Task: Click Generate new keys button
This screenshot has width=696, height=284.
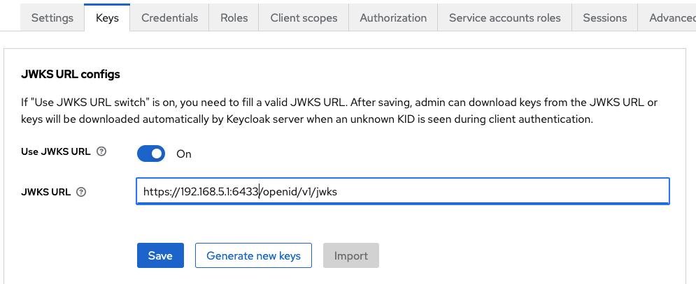Action: (x=253, y=255)
